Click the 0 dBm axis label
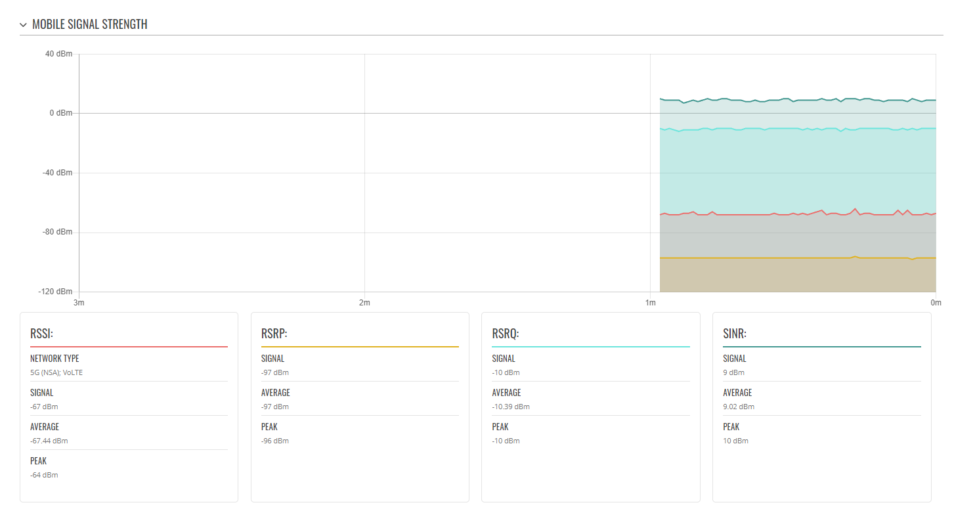The width and height of the screenshot is (954, 511). pyautogui.click(x=61, y=113)
